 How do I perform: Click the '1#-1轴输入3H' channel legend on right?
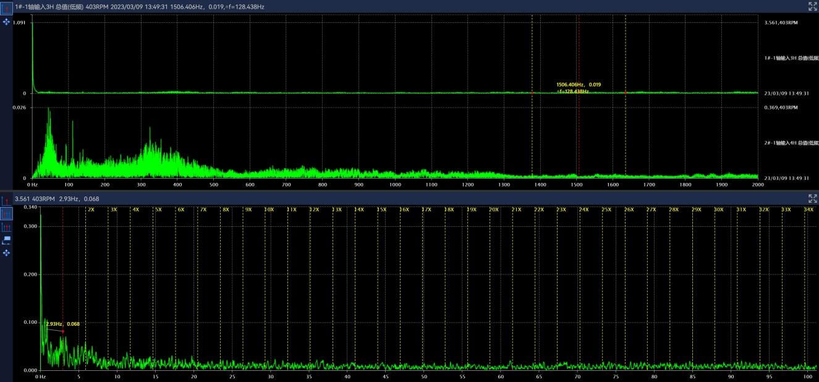[791, 57]
